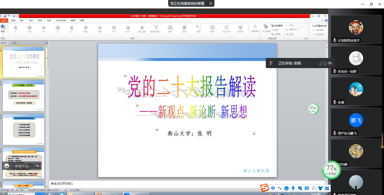Click the PowerPoint help question mark icon
384x195 pixels.
point(326,21)
